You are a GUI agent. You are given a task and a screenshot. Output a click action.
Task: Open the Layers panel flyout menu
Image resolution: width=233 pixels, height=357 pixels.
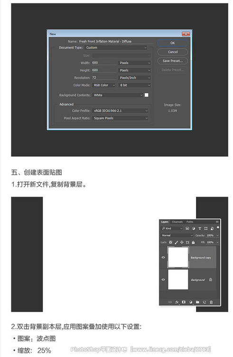tap(217, 222)
